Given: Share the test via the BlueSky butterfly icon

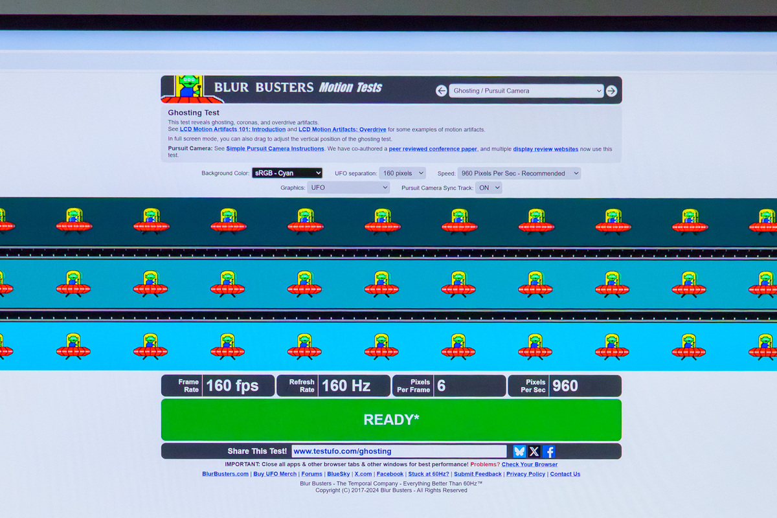Looking at the screenshot, I should pyautogui.click(x=519, y=451).
